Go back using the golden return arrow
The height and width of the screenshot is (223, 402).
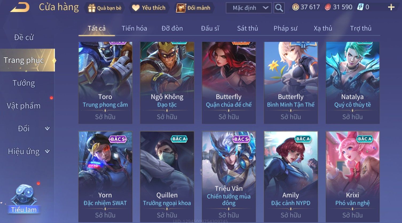coord(20,7)
